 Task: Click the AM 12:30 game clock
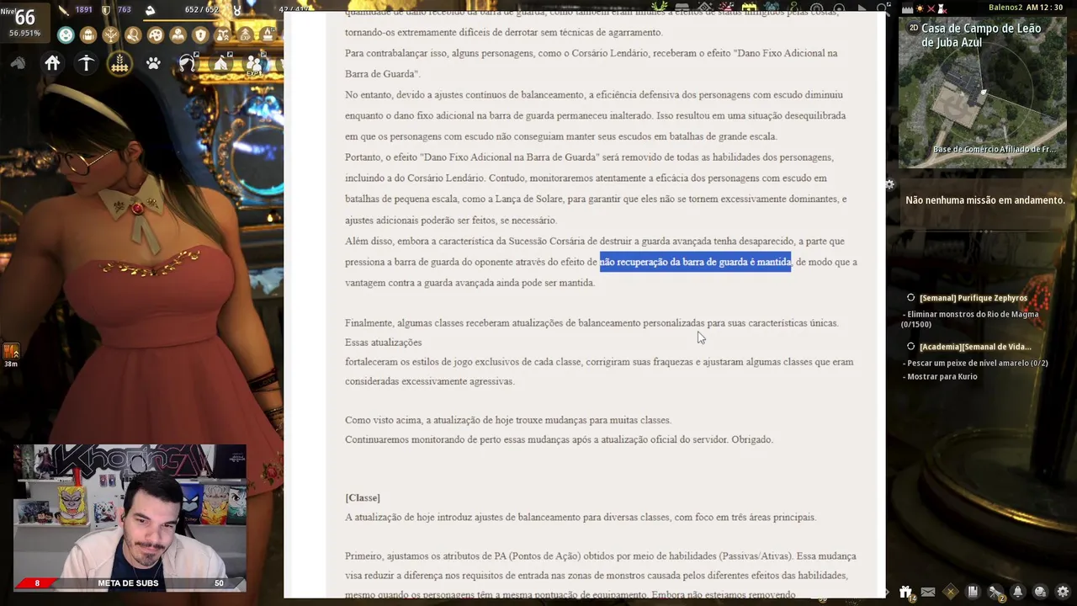click(1044, 8)
